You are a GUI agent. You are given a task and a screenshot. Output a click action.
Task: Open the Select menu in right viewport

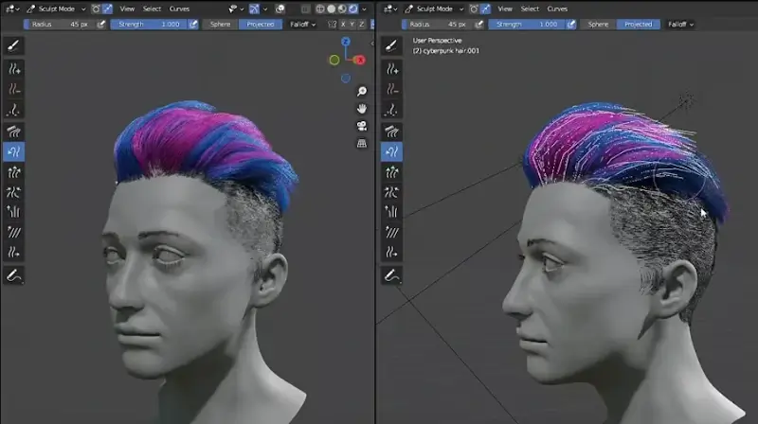[x=530, y=9]
